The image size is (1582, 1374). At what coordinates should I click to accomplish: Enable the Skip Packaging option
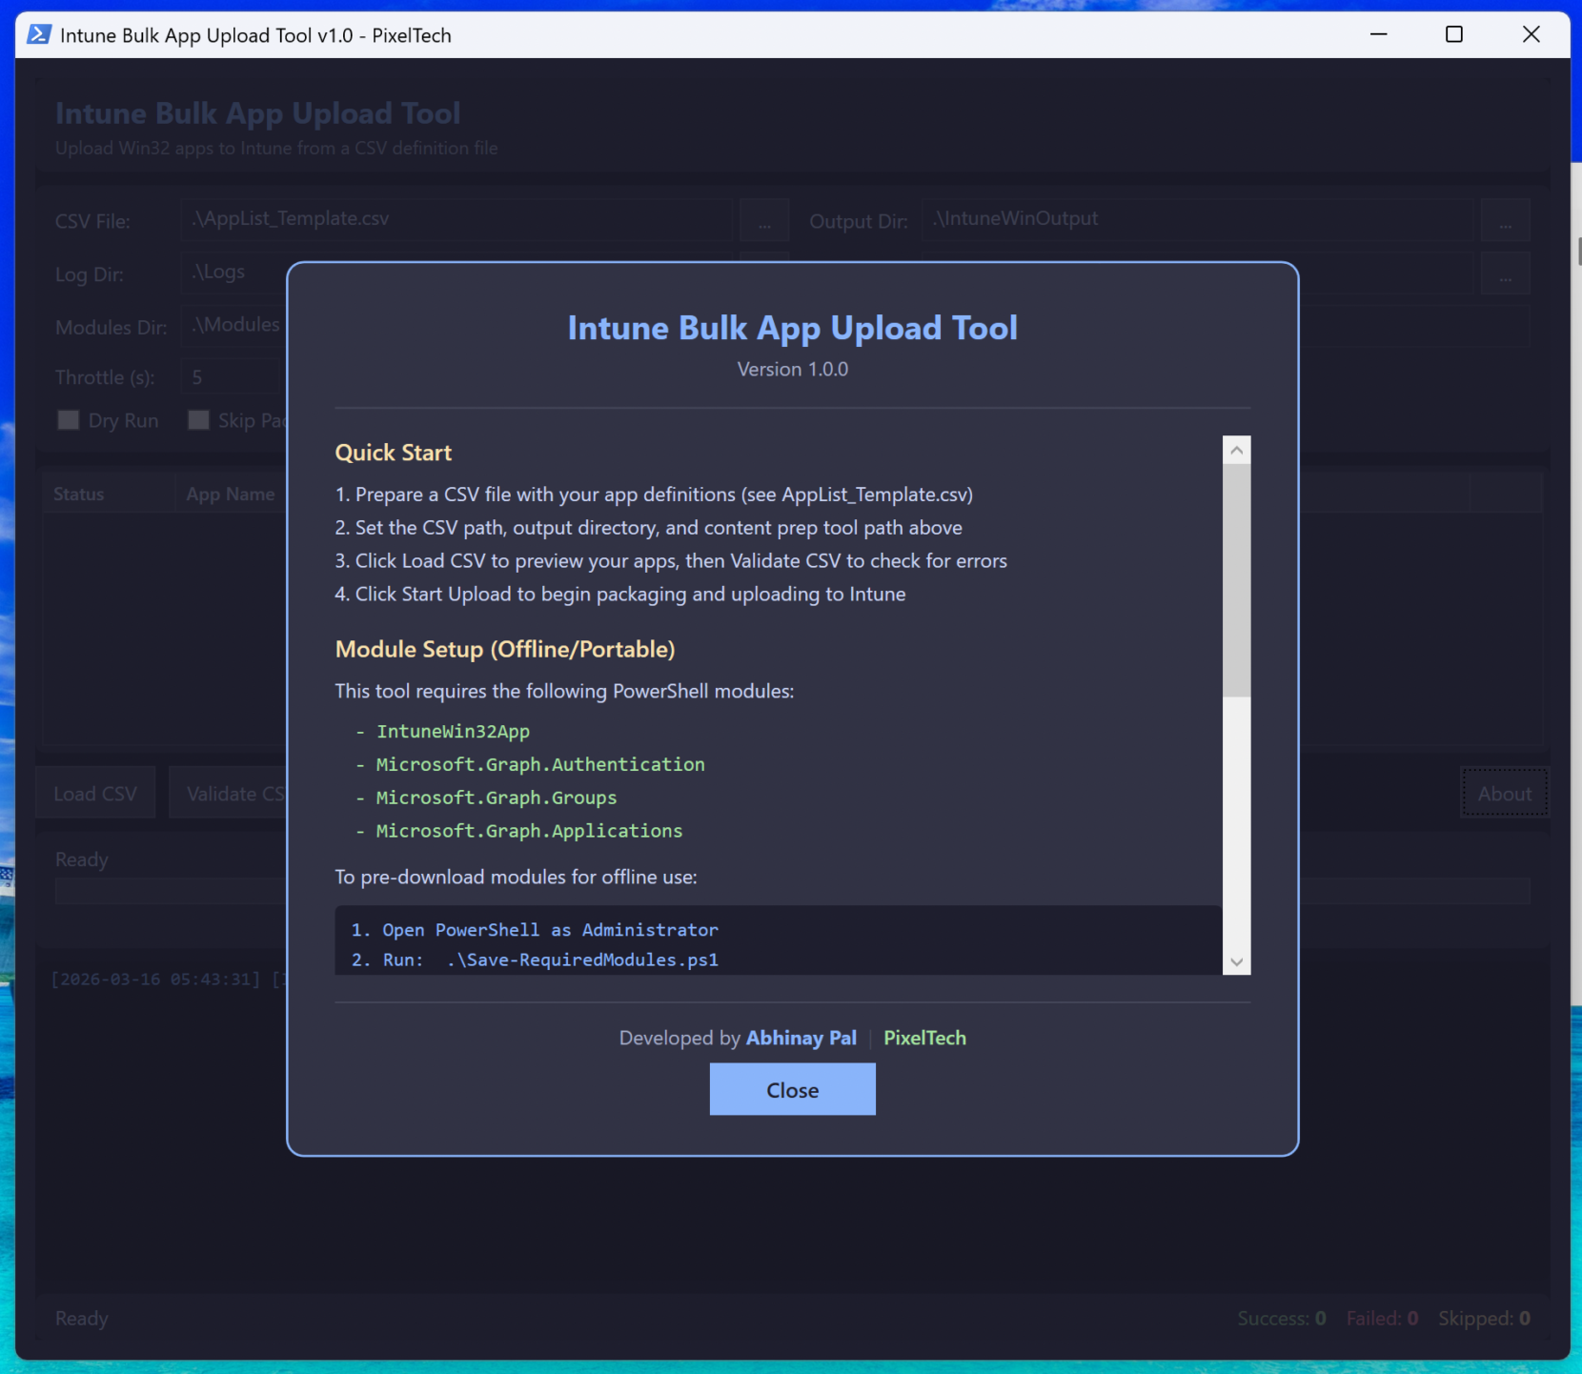coord(198,419)
